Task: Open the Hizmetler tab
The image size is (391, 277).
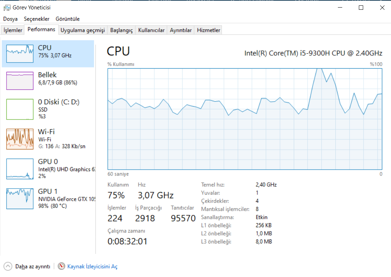Action: (x=209, y=30)
